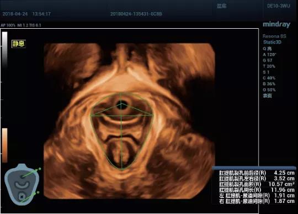Click the pelvic floor orientation diagram icon
Screen dimensions: 298x214
[22, 184]
